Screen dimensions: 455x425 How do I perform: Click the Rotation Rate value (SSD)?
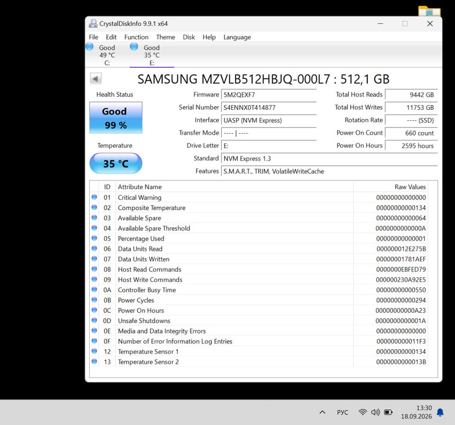coord(411,120)
